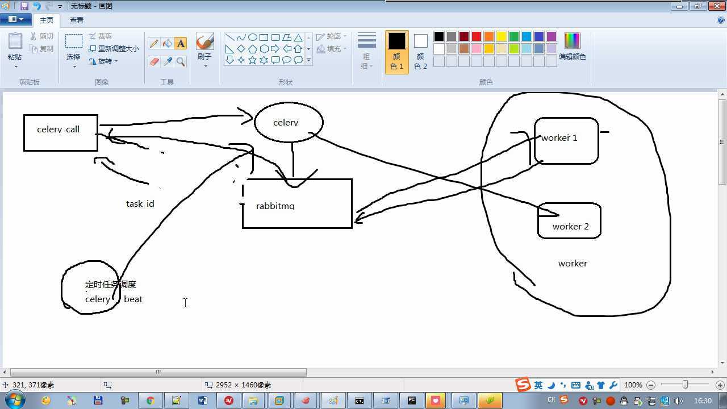The height and width of the screenshot is (409, 727).
Task: Click the Select (选择) rectangle icon
Action: [73, 41]
